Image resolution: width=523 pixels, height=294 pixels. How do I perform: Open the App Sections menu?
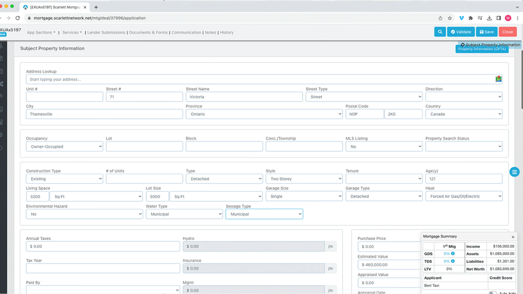41,32
